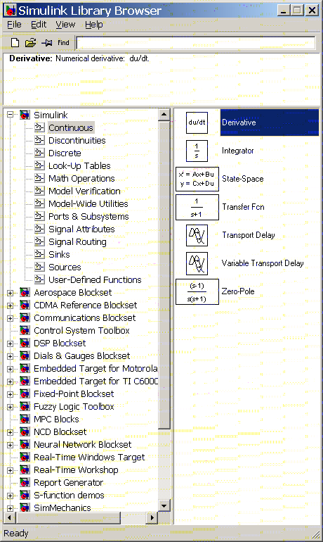Image resolution: width=323 pixels, height=542 pixels.
Task: Select the Look-Up Tables library
Action: [79, 166]
